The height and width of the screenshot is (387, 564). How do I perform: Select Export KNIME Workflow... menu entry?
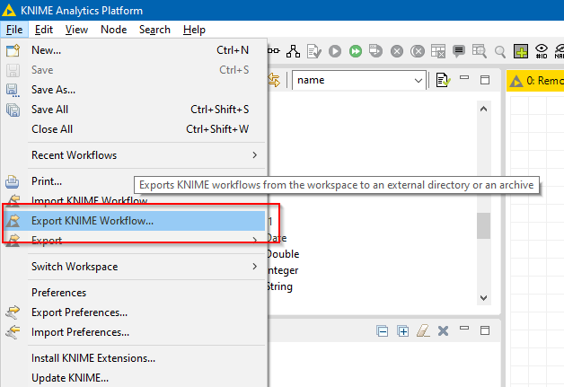coord(135,221)
